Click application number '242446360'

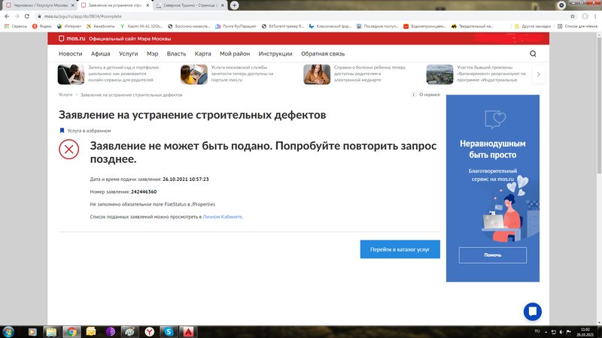point(144,192)
